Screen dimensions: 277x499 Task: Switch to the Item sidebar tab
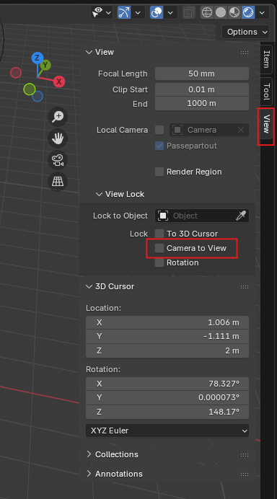pyautogui.click(x=266, y=59)
